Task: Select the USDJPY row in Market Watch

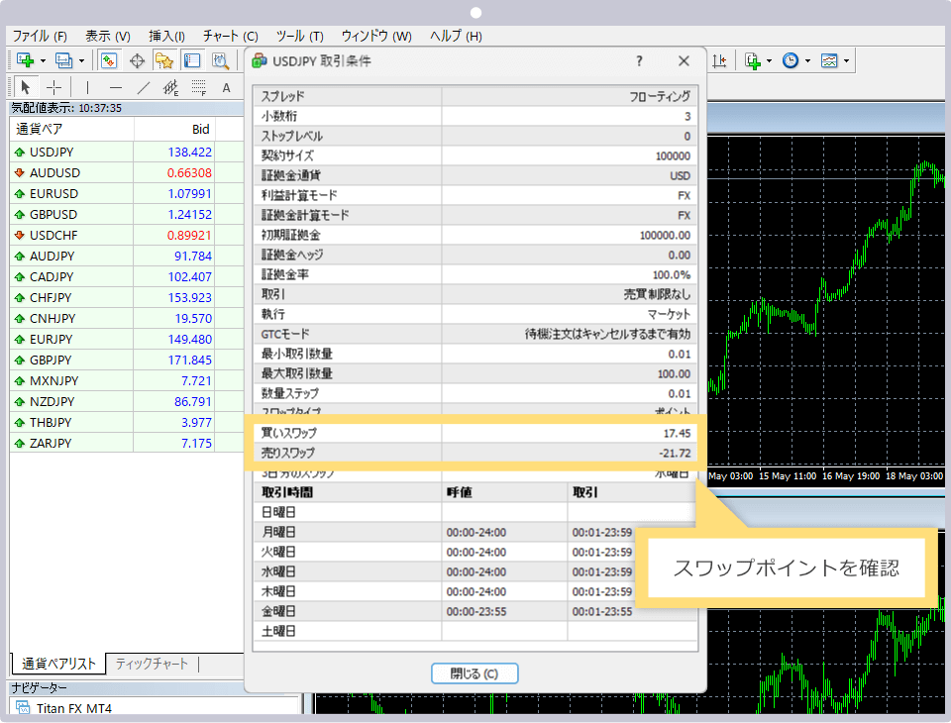Action: click(126, 153)
